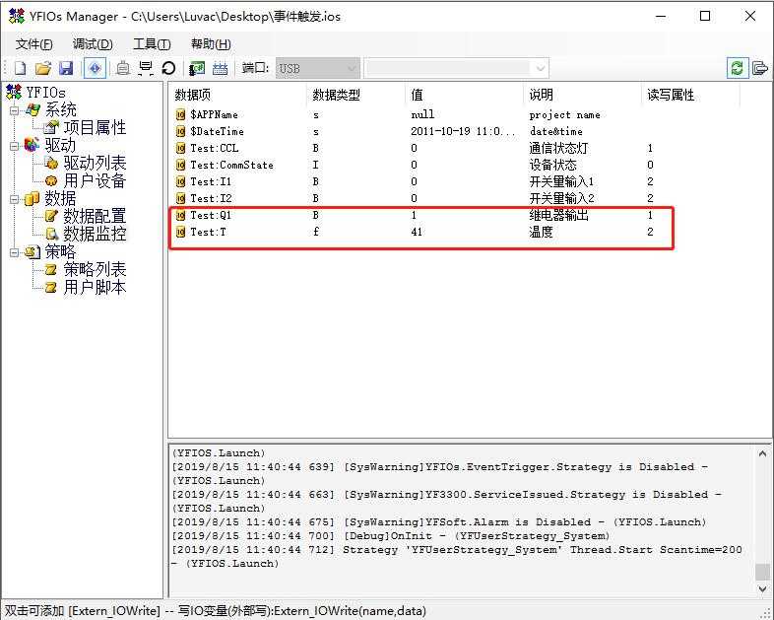
Task: Select 策略列表 in the tree
Action: [95, 270]
